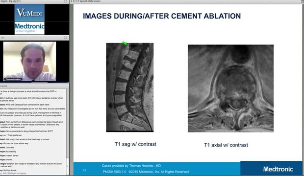Click the T1 sagittal MRI image

130,88
